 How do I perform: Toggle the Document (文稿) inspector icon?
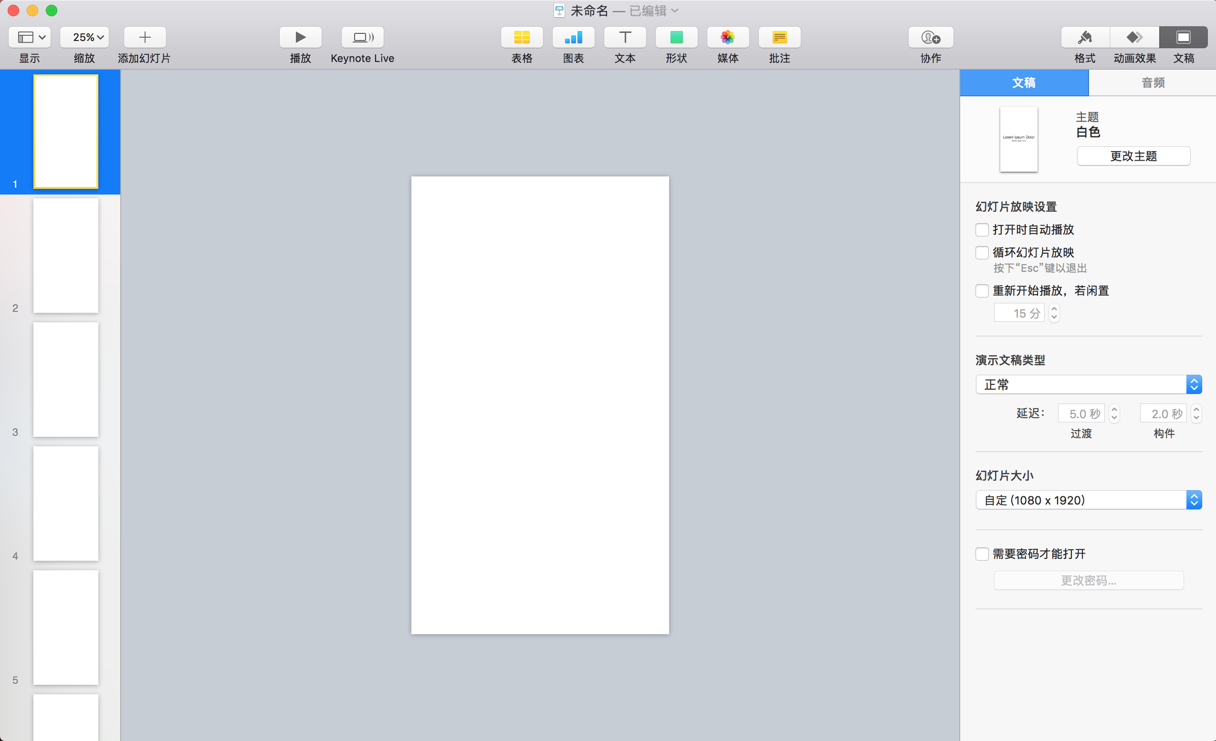1184,37
